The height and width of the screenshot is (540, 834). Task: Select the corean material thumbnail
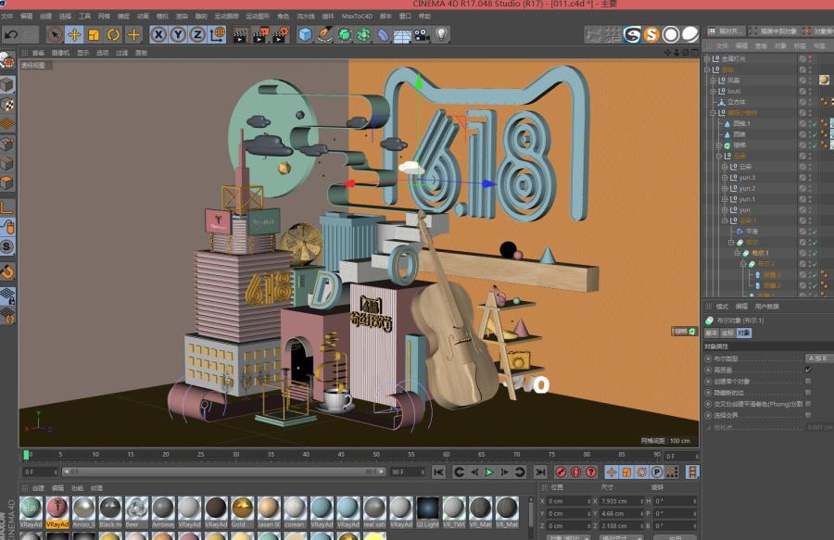295,512
